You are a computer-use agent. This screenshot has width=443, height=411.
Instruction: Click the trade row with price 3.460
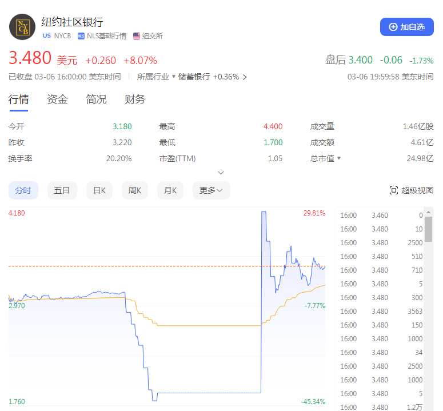pos(381,216)
